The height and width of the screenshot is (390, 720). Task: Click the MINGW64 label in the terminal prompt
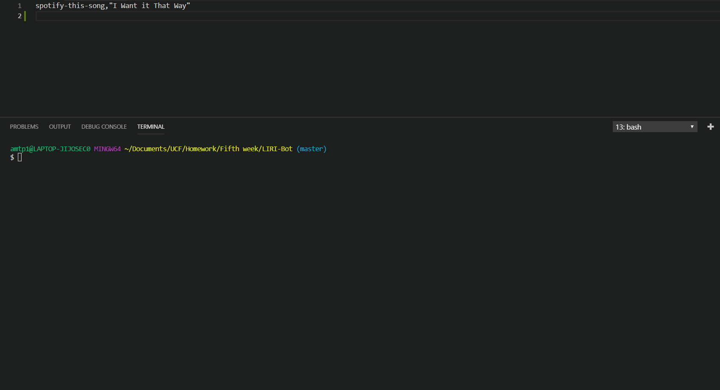(x=107, y=149)
